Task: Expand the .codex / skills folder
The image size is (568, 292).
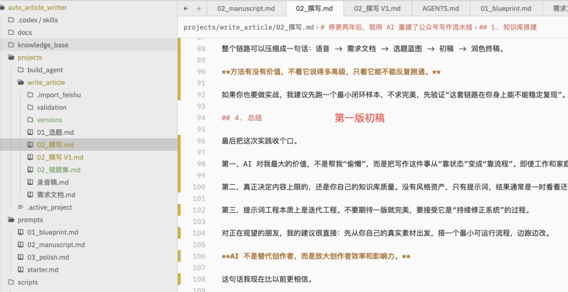Action: tap(38, 20)
